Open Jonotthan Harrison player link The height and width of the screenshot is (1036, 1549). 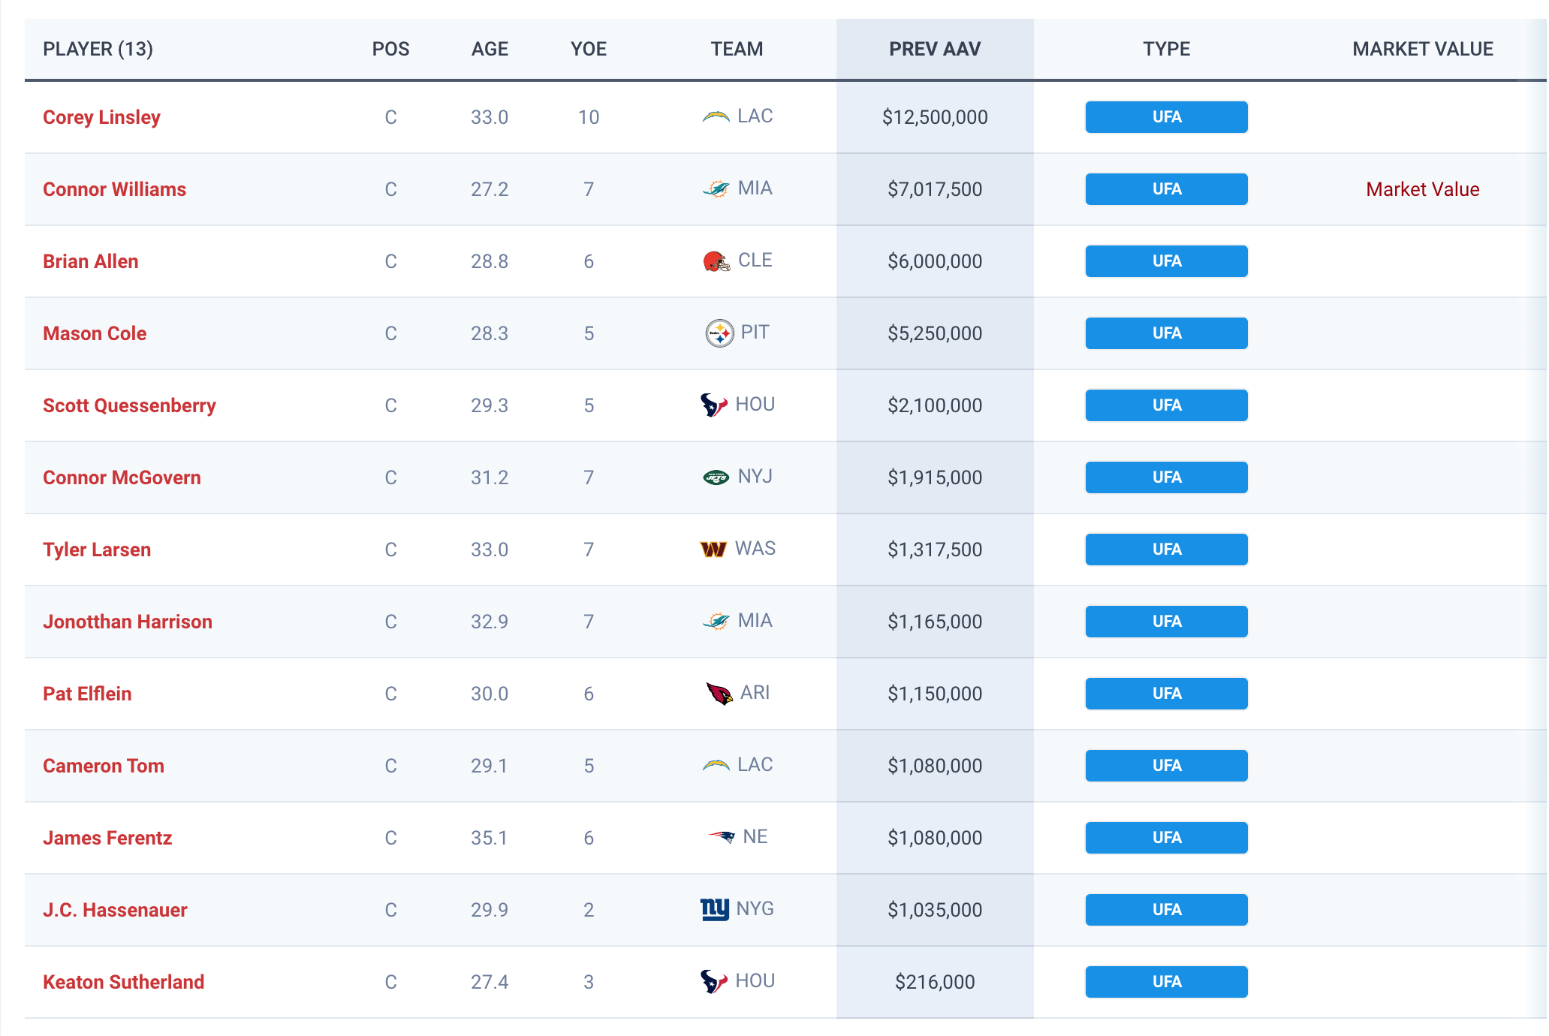(x=128, y=622)
